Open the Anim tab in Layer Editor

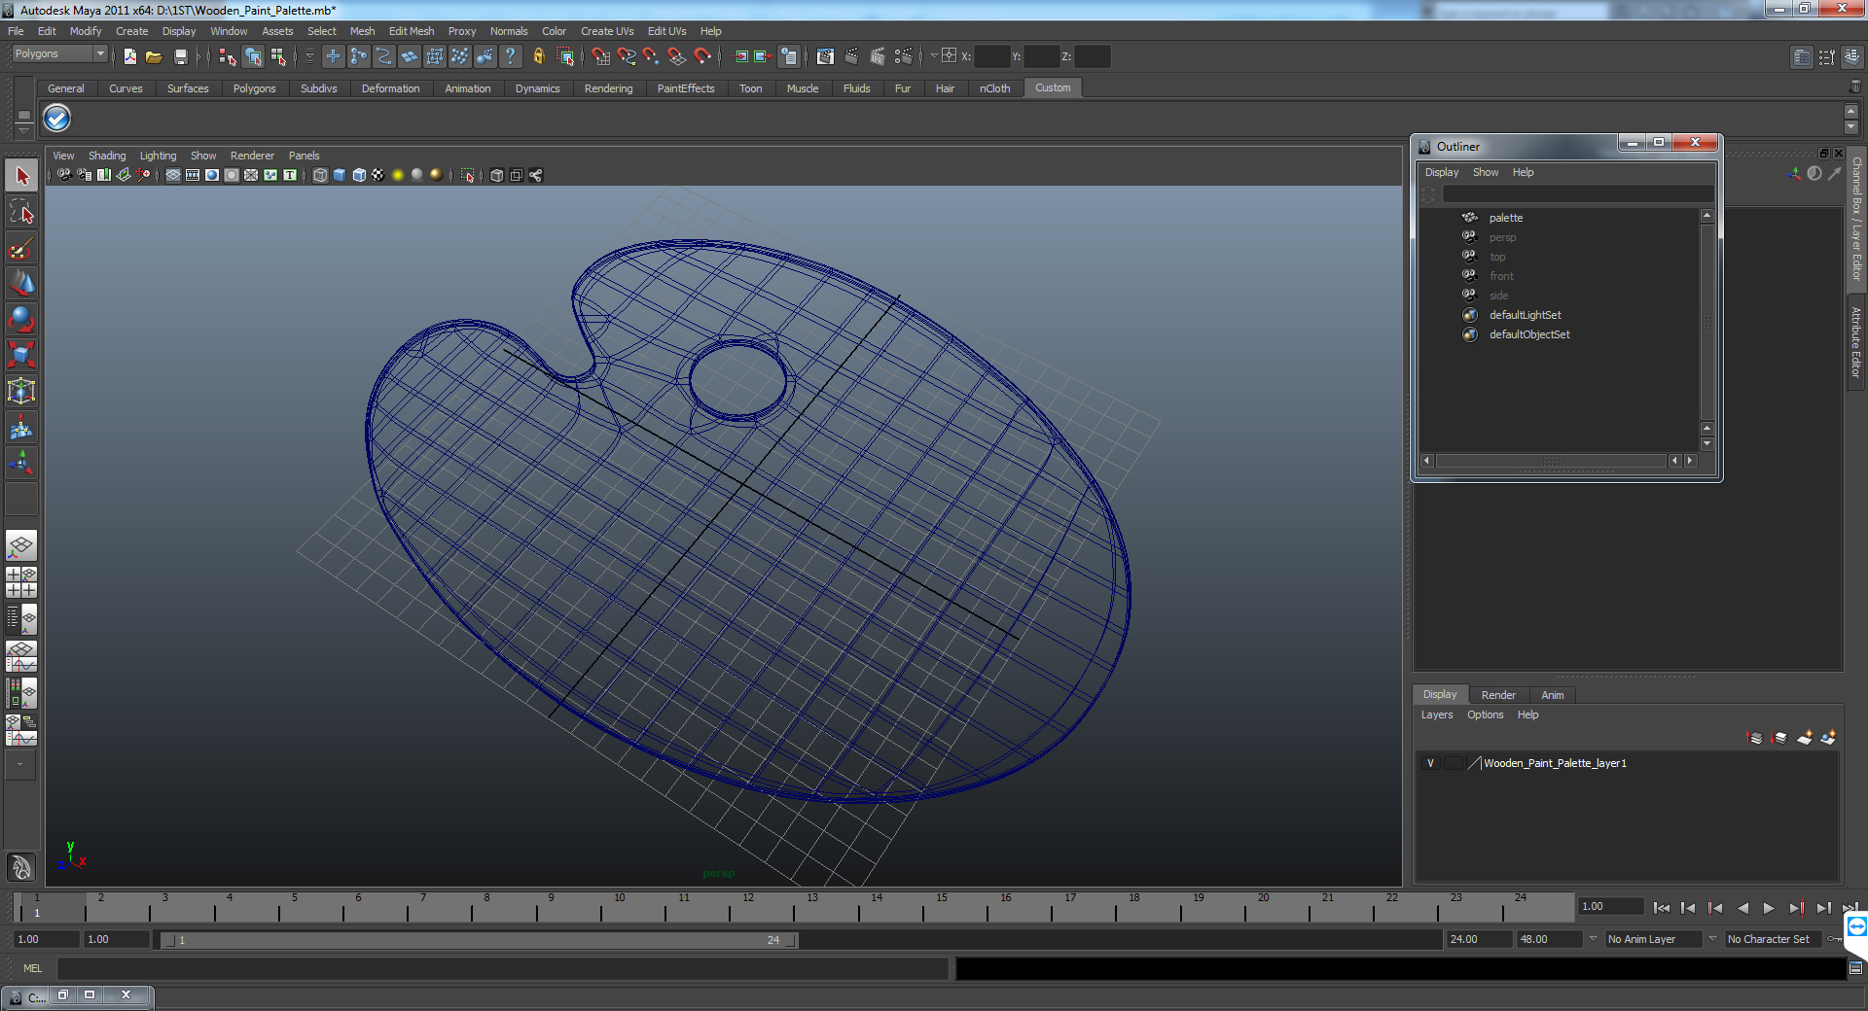pos(1552,695)
